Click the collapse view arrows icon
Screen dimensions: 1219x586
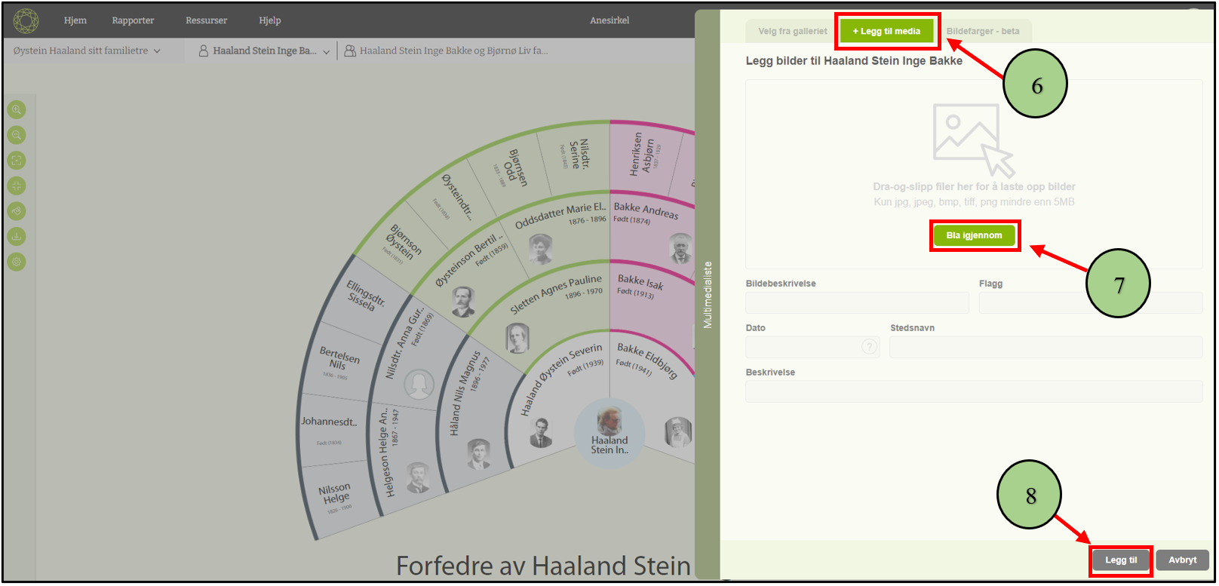pyautogui.click(x=17, y=186)
